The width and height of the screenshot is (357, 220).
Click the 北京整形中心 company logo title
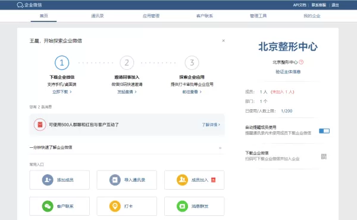click(x=288, y=47)
